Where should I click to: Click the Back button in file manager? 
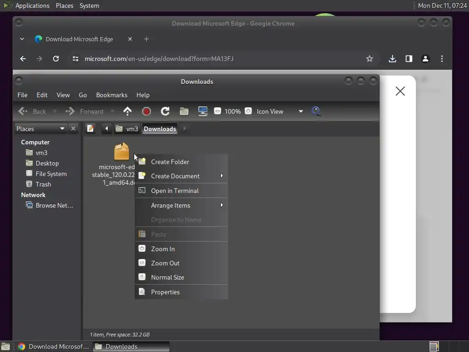pos(32,111)
